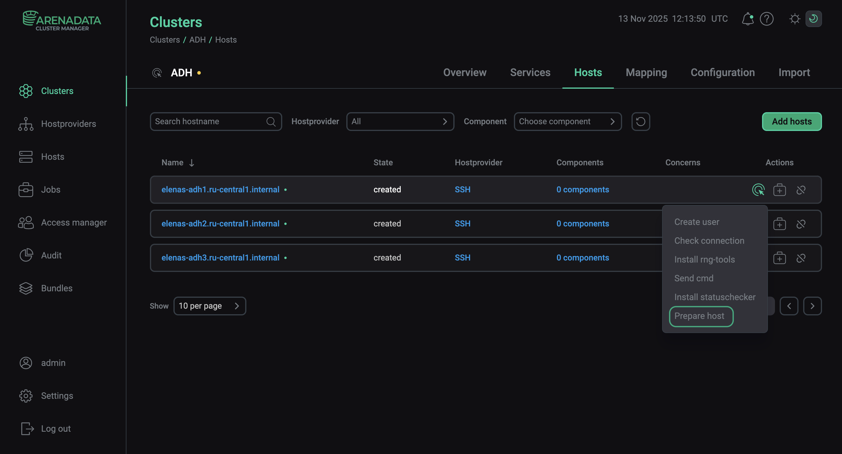Open Bundles from the sidebar
Image resolution: width=842 pixels, height=454 pixels.
(x=56, y=288)
